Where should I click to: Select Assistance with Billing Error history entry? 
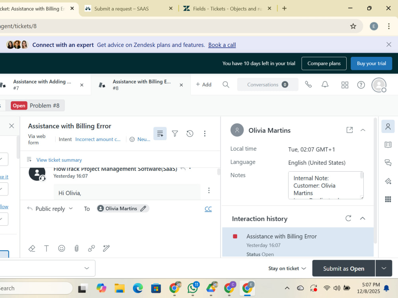[x=298, y=242]
